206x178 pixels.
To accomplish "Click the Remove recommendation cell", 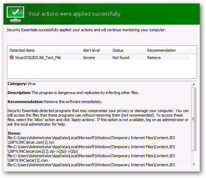I will [x=154, y=58].
